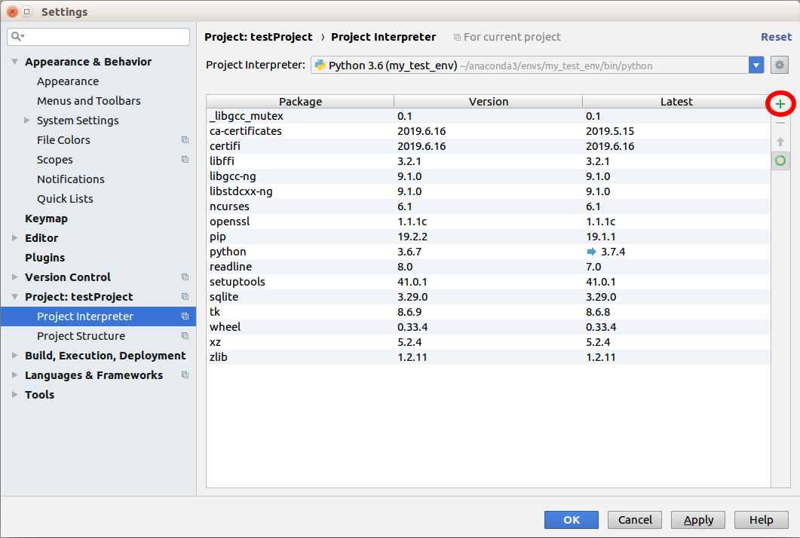Select the certifi package row

point(489,146)
